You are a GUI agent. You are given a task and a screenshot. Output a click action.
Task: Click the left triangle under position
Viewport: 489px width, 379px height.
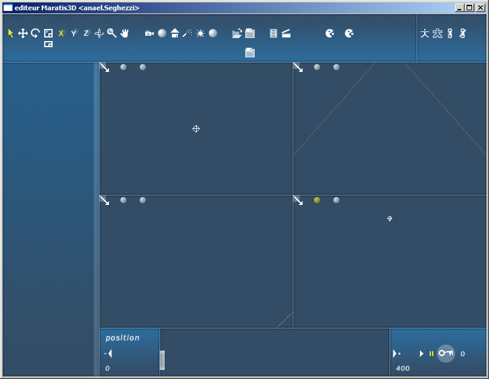108,354
